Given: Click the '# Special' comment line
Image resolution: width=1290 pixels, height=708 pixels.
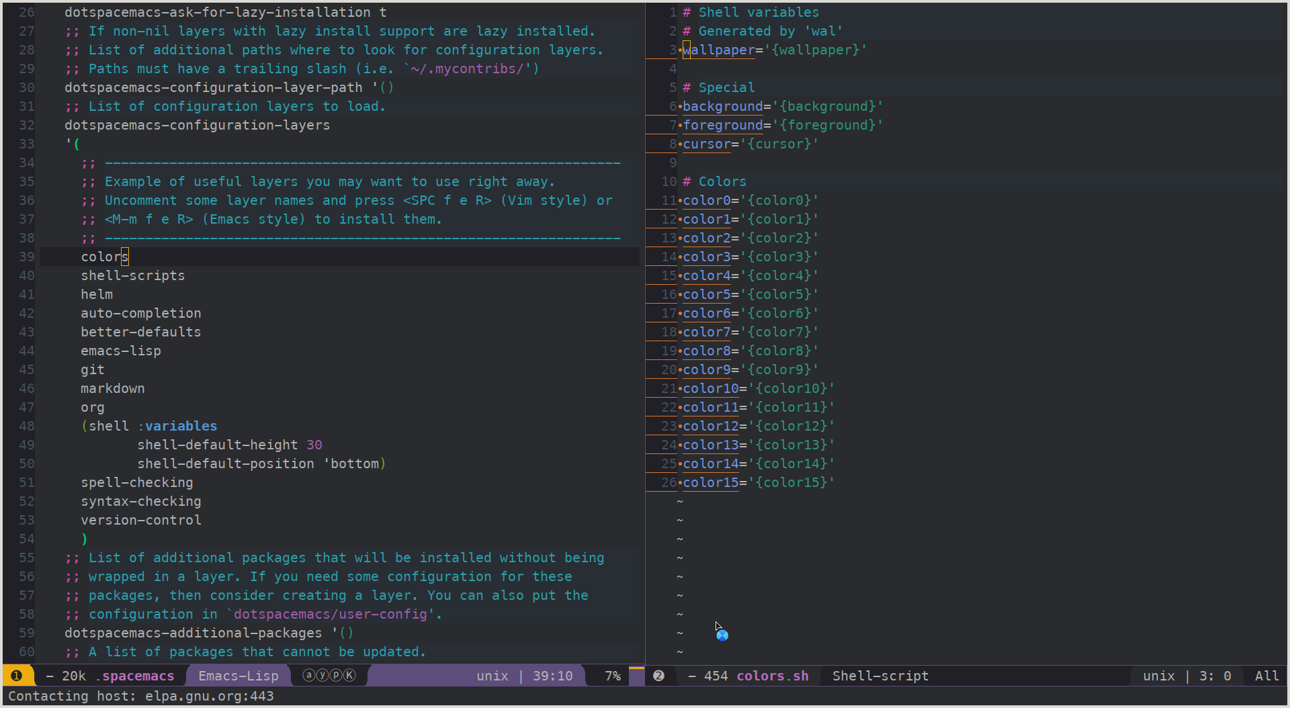Looking at the screenshot, I should (x=719, y=87).
